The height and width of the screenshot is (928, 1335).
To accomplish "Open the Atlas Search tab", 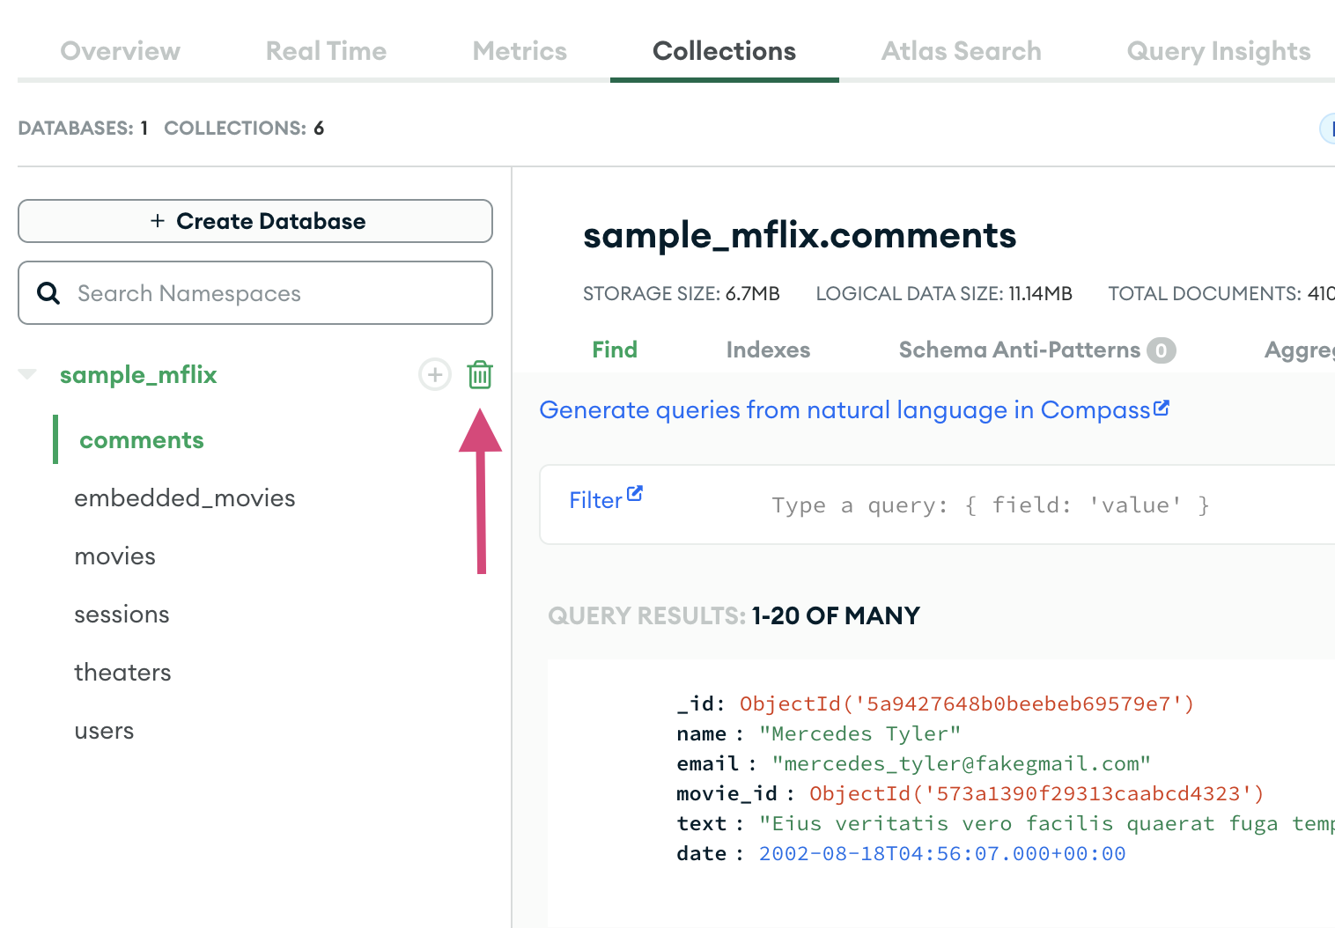I will click(x=961, y=51).
